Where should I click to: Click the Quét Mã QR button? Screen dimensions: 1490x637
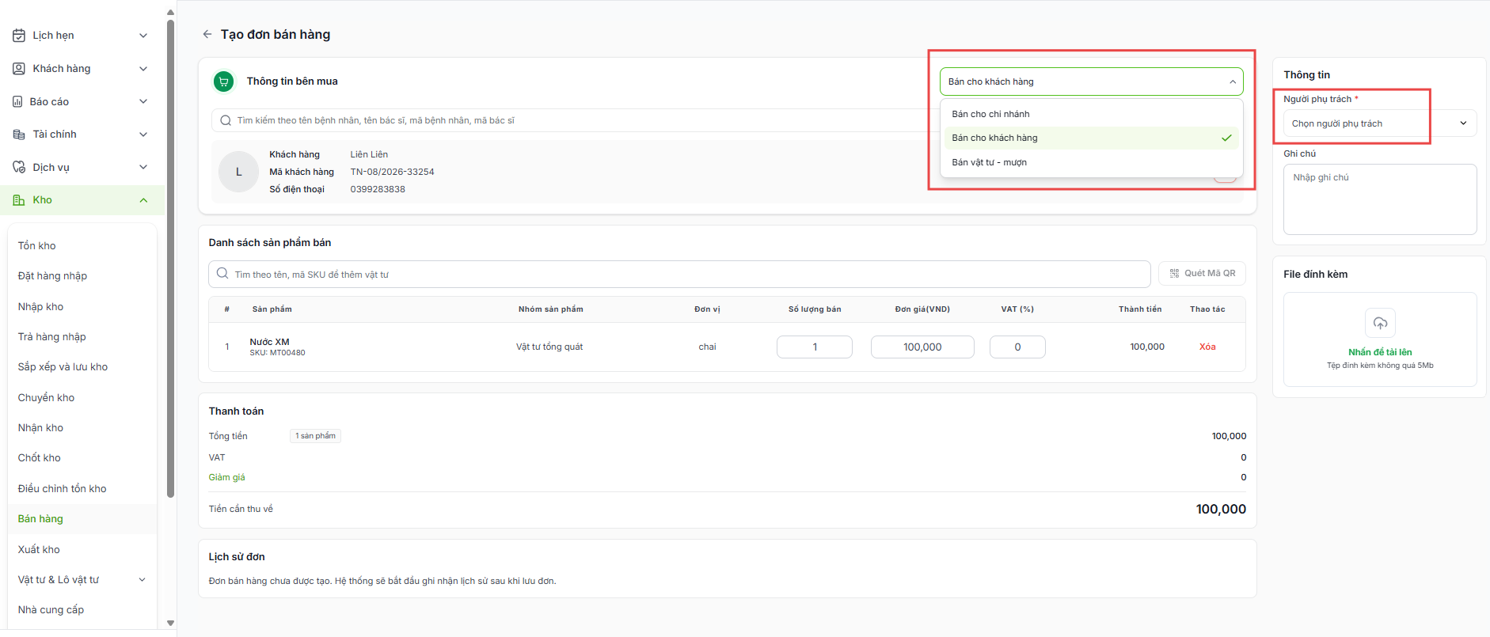[x=1202, y=273]
